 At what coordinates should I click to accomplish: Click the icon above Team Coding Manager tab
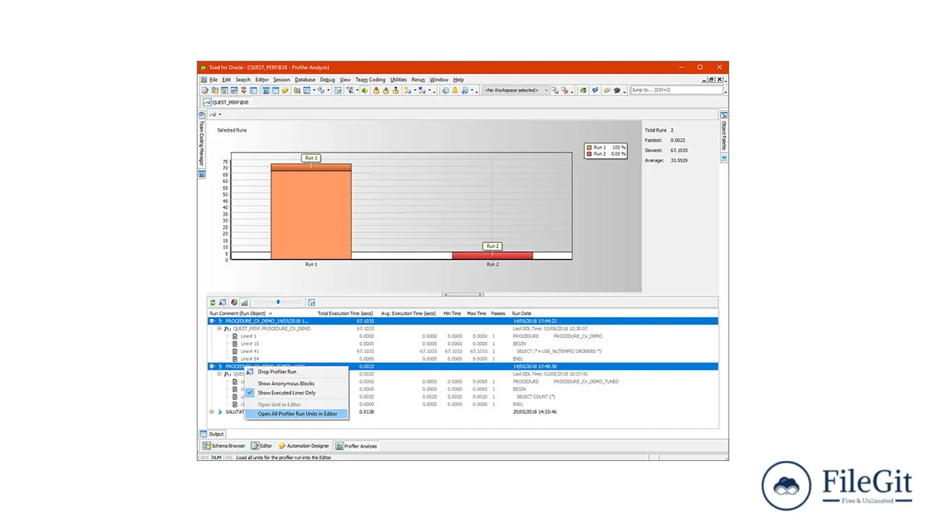tap(202, 114)
